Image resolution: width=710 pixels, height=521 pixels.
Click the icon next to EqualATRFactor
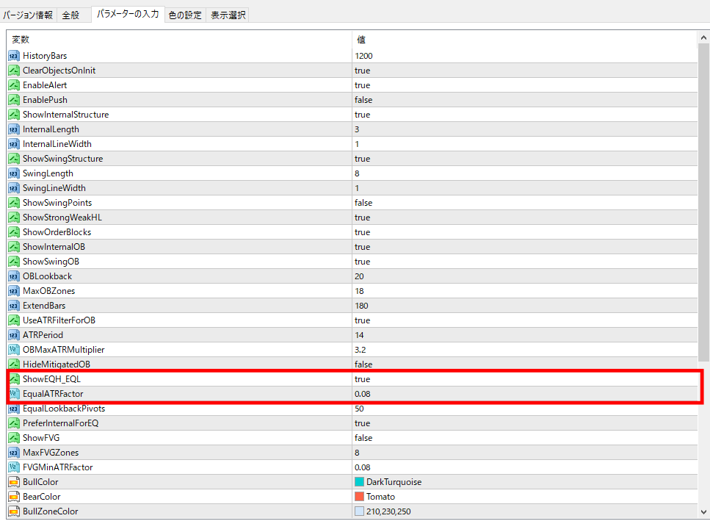coord(14,394)
